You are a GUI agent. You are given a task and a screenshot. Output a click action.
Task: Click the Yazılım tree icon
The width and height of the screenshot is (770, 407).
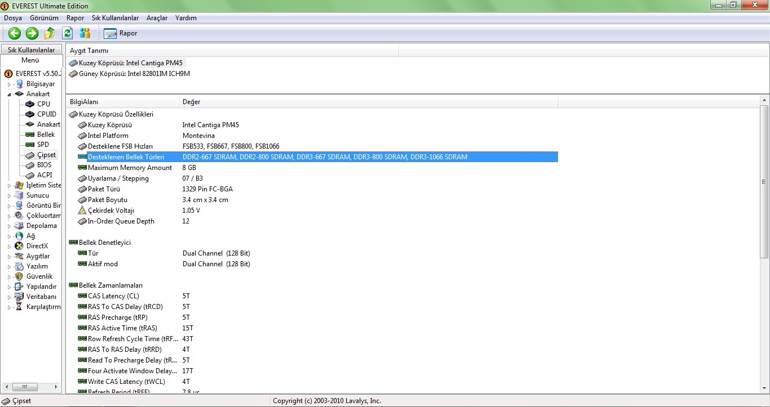[x=19, y=266]
